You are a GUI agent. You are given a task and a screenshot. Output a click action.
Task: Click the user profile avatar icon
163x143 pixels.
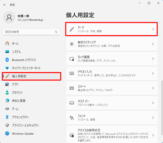[x=9, y=18]
